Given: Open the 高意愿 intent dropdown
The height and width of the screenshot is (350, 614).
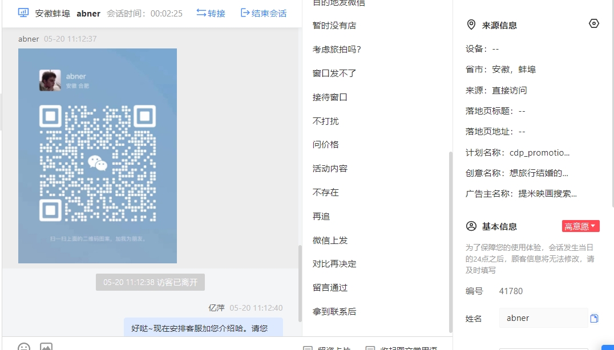Looking at the screenshot, I should point(581,226).
